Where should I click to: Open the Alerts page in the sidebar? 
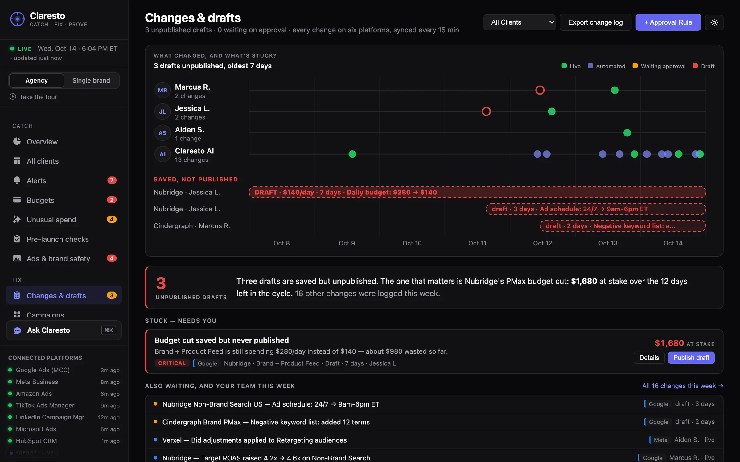(x=64, y=180)
